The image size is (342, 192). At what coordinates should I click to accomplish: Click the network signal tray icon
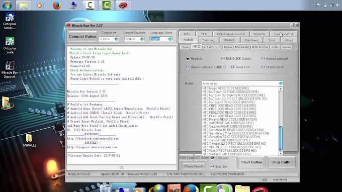[x=332, y=5]
